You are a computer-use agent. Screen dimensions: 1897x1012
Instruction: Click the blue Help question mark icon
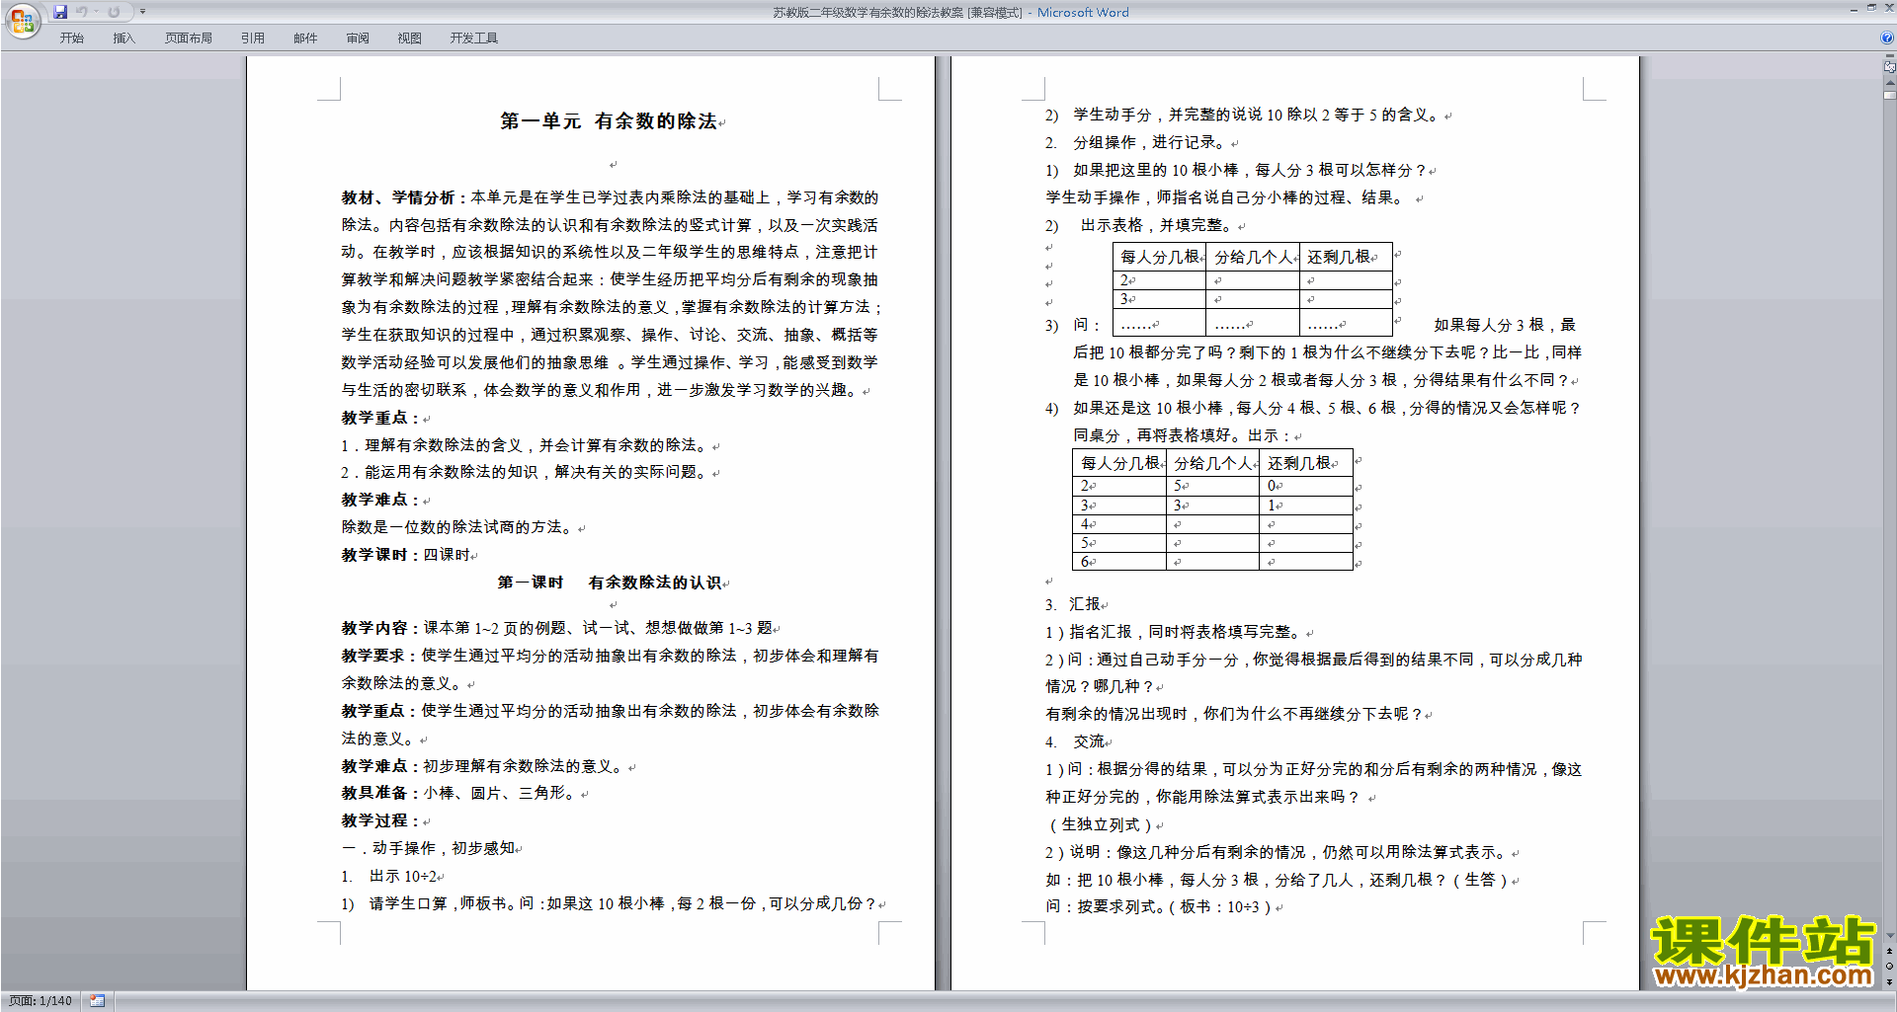click(x=1887, y=38)
